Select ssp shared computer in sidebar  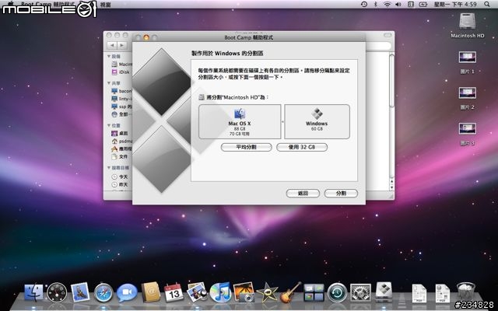[x=121, y=107]
